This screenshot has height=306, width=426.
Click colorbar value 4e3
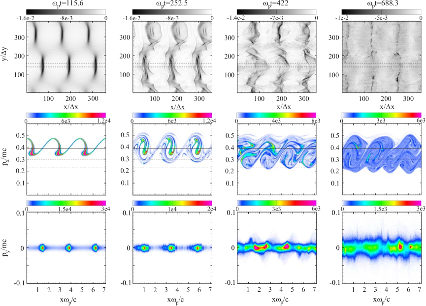277,121
